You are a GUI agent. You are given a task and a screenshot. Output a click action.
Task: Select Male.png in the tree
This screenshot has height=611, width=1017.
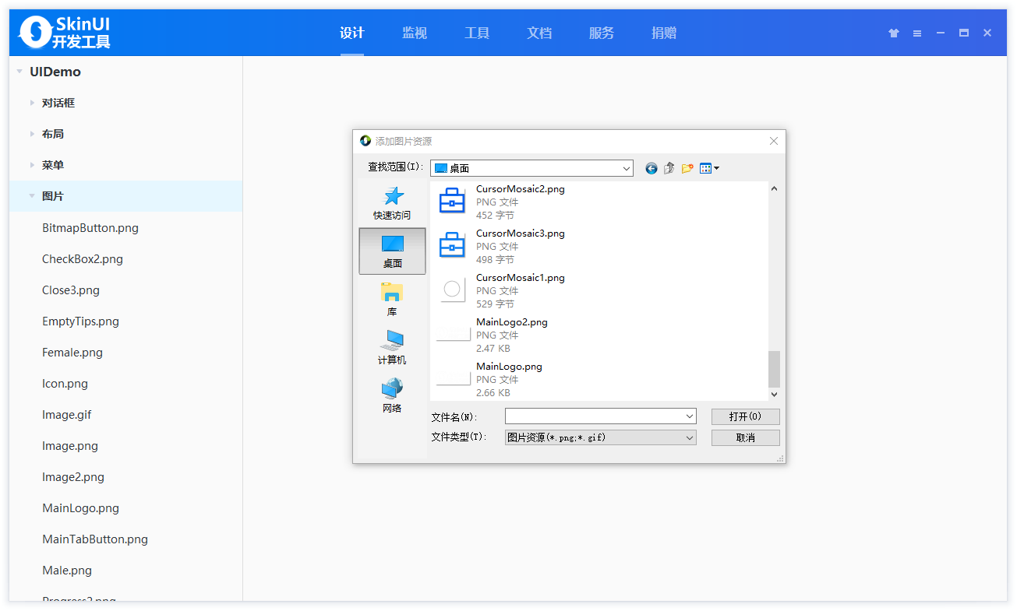67,571
